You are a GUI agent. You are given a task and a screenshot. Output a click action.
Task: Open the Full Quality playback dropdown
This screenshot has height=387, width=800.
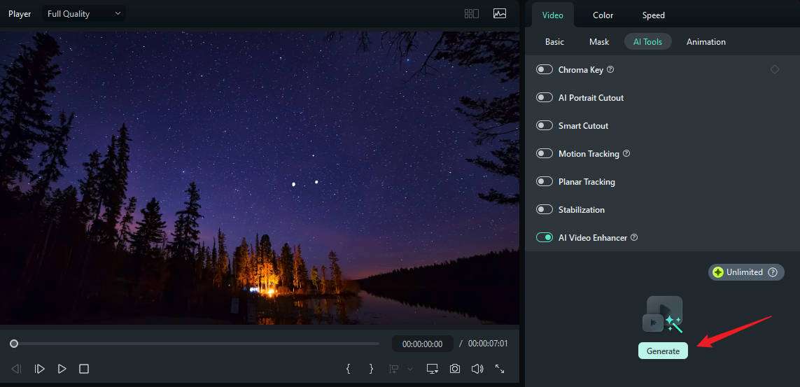point(84,14)
